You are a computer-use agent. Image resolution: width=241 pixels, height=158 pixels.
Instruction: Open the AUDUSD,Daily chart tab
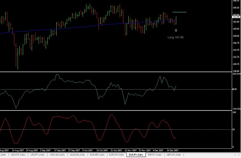pyautogui.click(x=78, y=155)
